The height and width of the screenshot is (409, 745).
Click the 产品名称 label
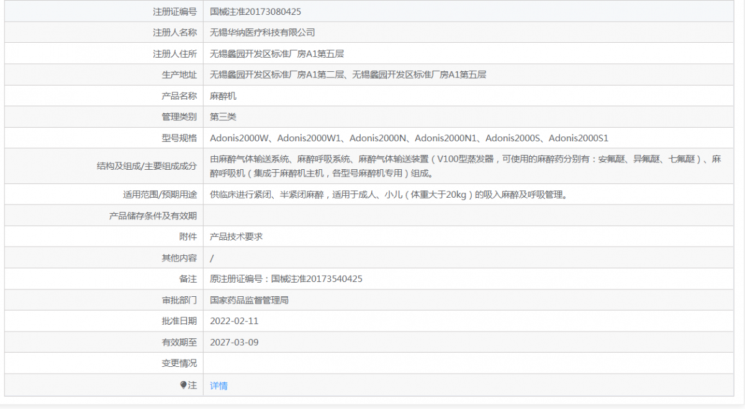click(x=179, y=96)
